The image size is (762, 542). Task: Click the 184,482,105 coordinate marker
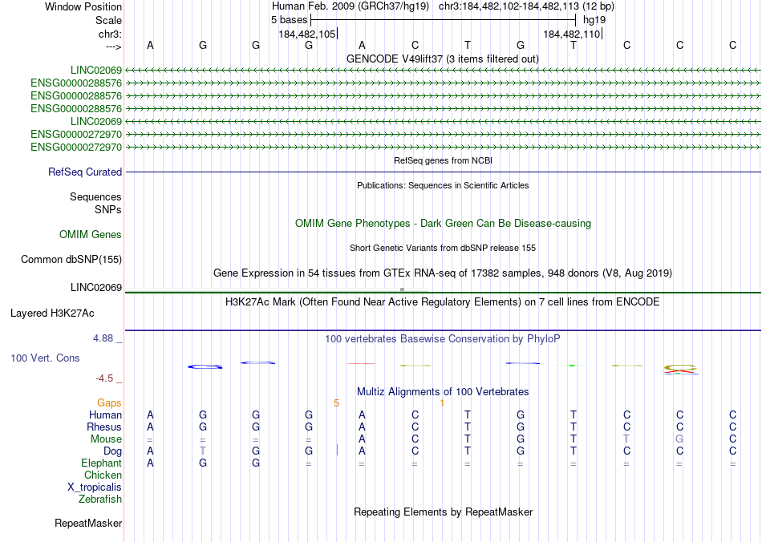click(307, 34)
